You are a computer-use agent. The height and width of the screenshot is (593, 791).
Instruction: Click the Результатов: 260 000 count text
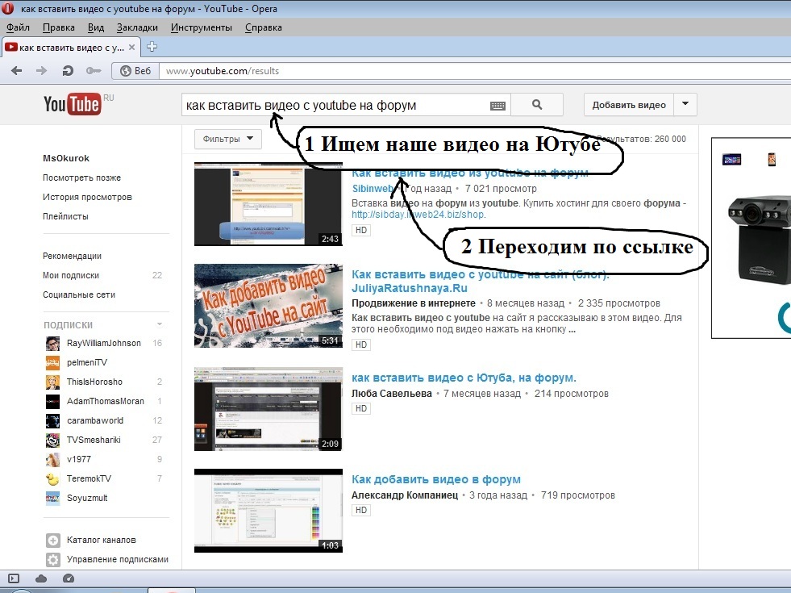pos(641,139)
